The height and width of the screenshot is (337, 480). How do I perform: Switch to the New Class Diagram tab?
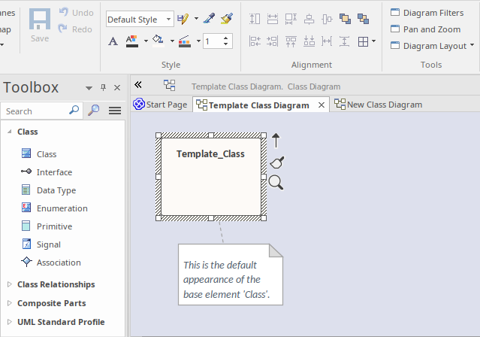click(383, 105)
